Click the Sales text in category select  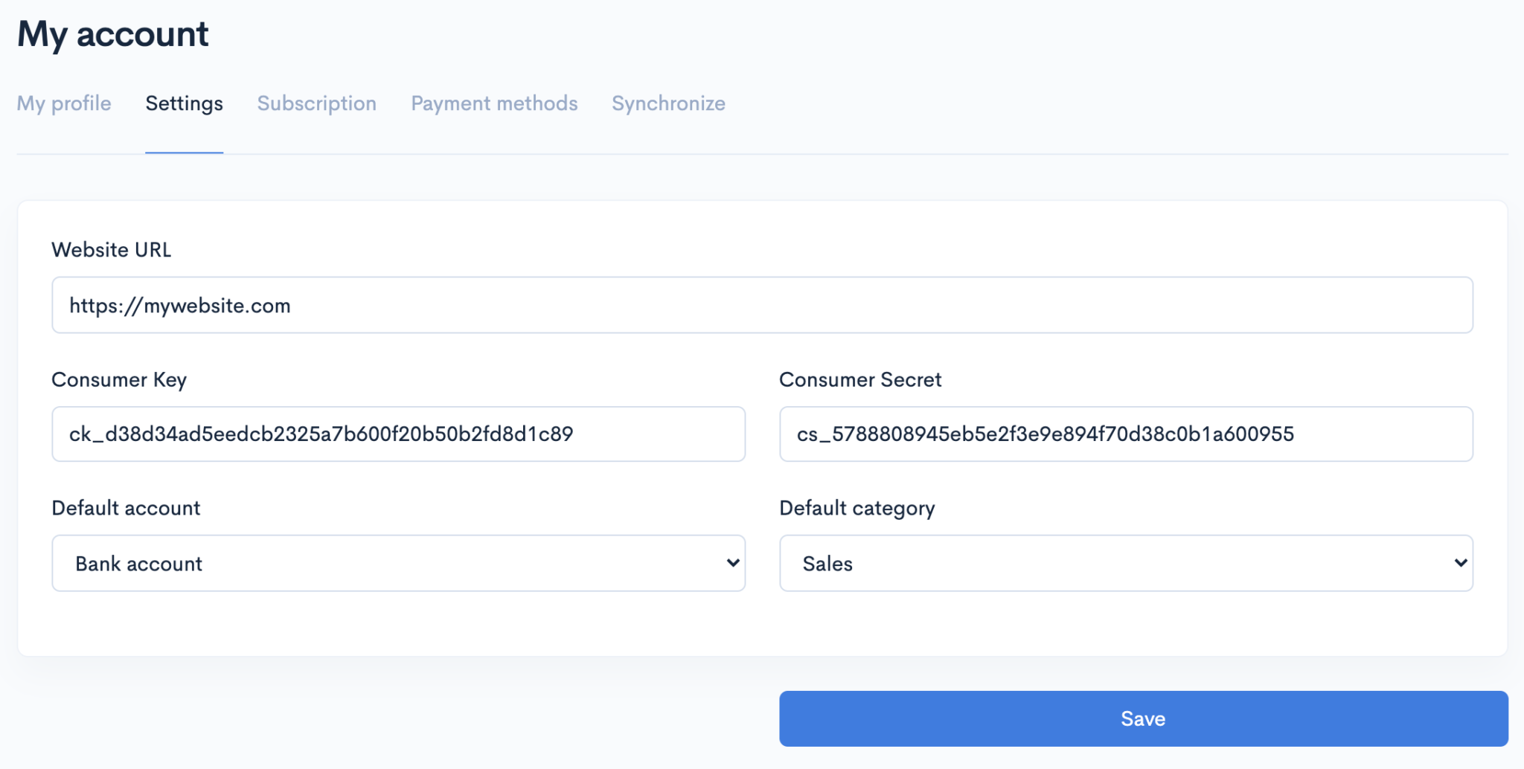click(x=827, y=564)
